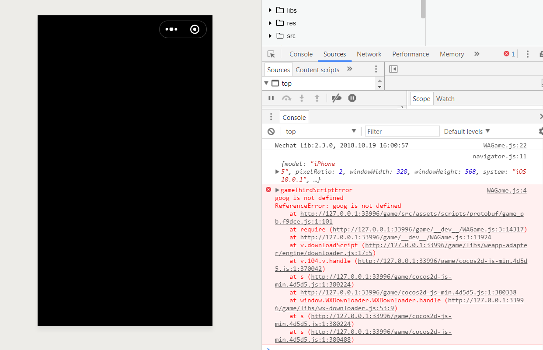Switch to the Sources tab
This screenshot has width=543, height=350.
pos(334,54)
